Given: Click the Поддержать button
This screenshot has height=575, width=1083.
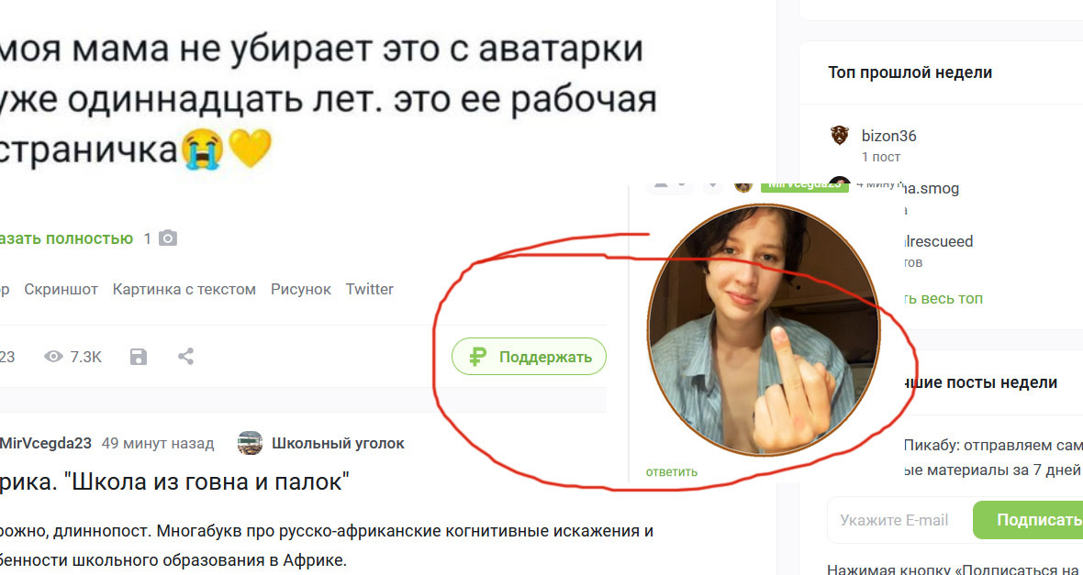Looking at the screenshot, I should 529,356.
